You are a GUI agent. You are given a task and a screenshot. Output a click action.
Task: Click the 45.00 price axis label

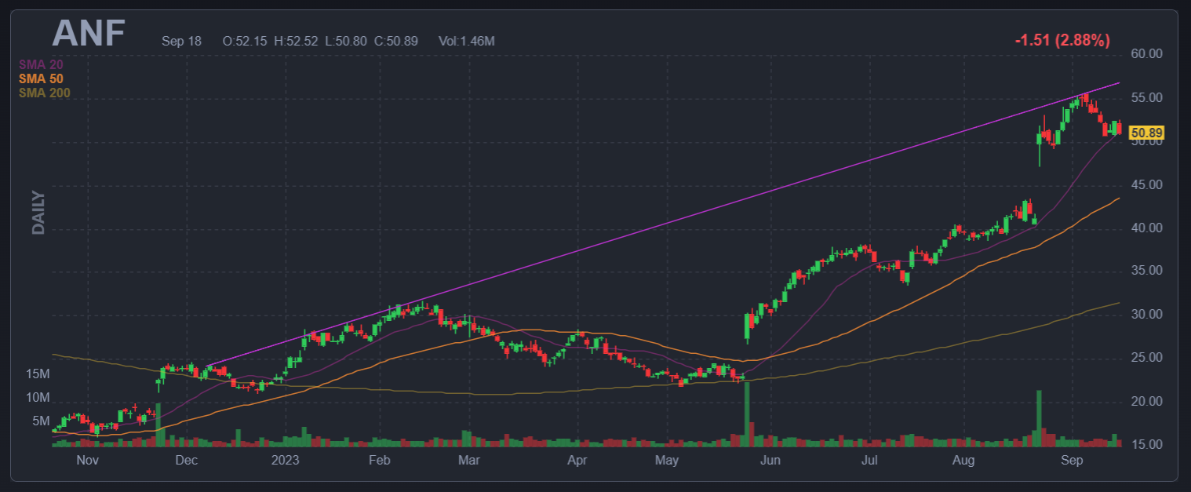[1145, 185]
